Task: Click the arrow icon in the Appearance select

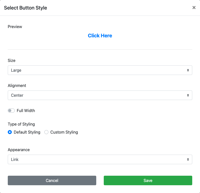Action: point(188,160)
